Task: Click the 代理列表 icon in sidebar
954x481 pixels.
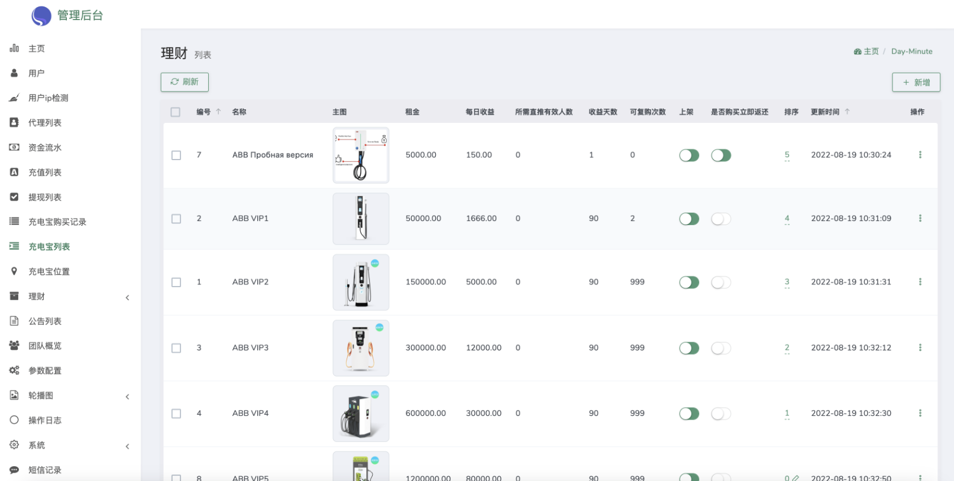Action: tap(14, 122)
